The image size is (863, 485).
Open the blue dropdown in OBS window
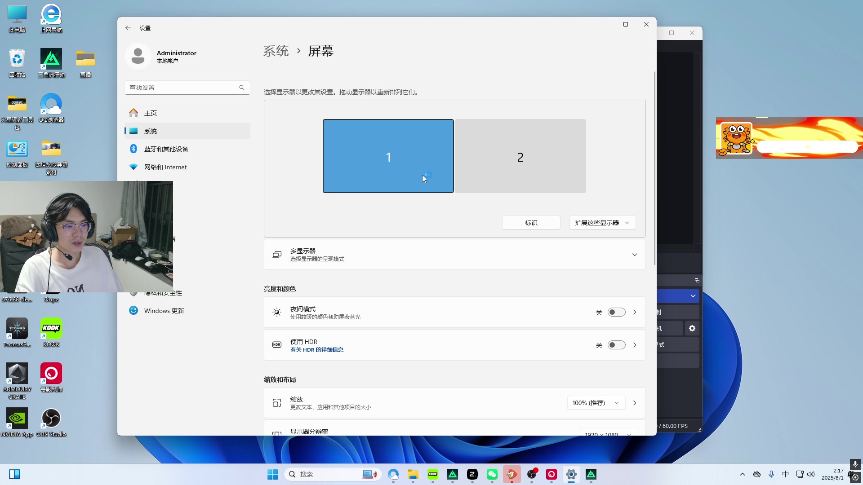678,296
